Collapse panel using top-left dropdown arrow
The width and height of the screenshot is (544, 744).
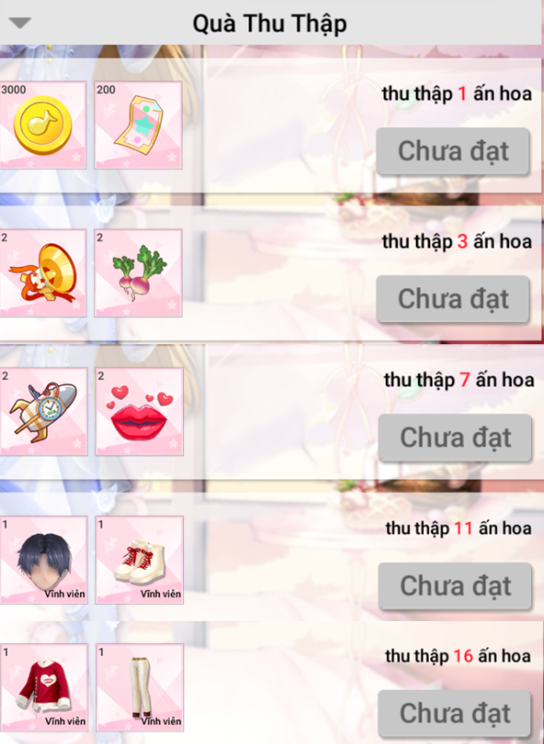20,23
